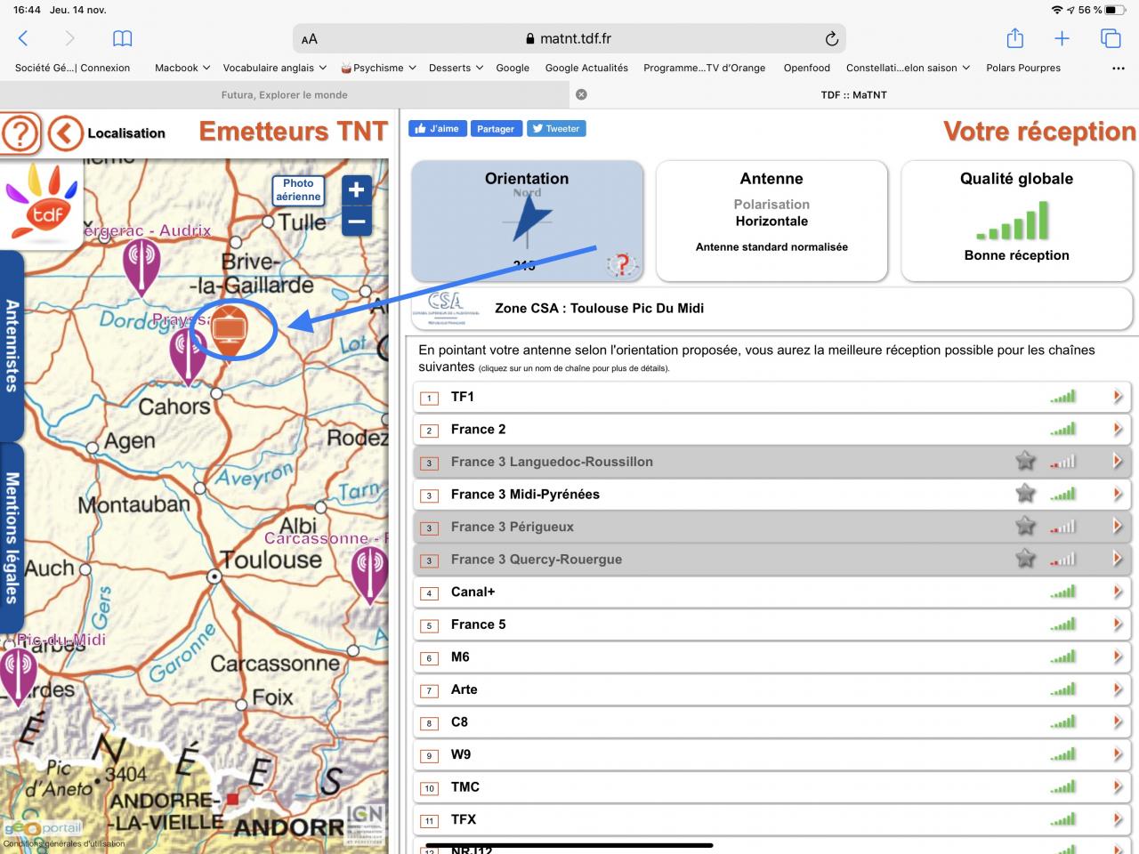Image resolution: width=1139 pixels, height=854 pixels.
Task: Switch to the Futura, Explorer le monde tab
Action: pyautogui.click(x=285, y=94)
